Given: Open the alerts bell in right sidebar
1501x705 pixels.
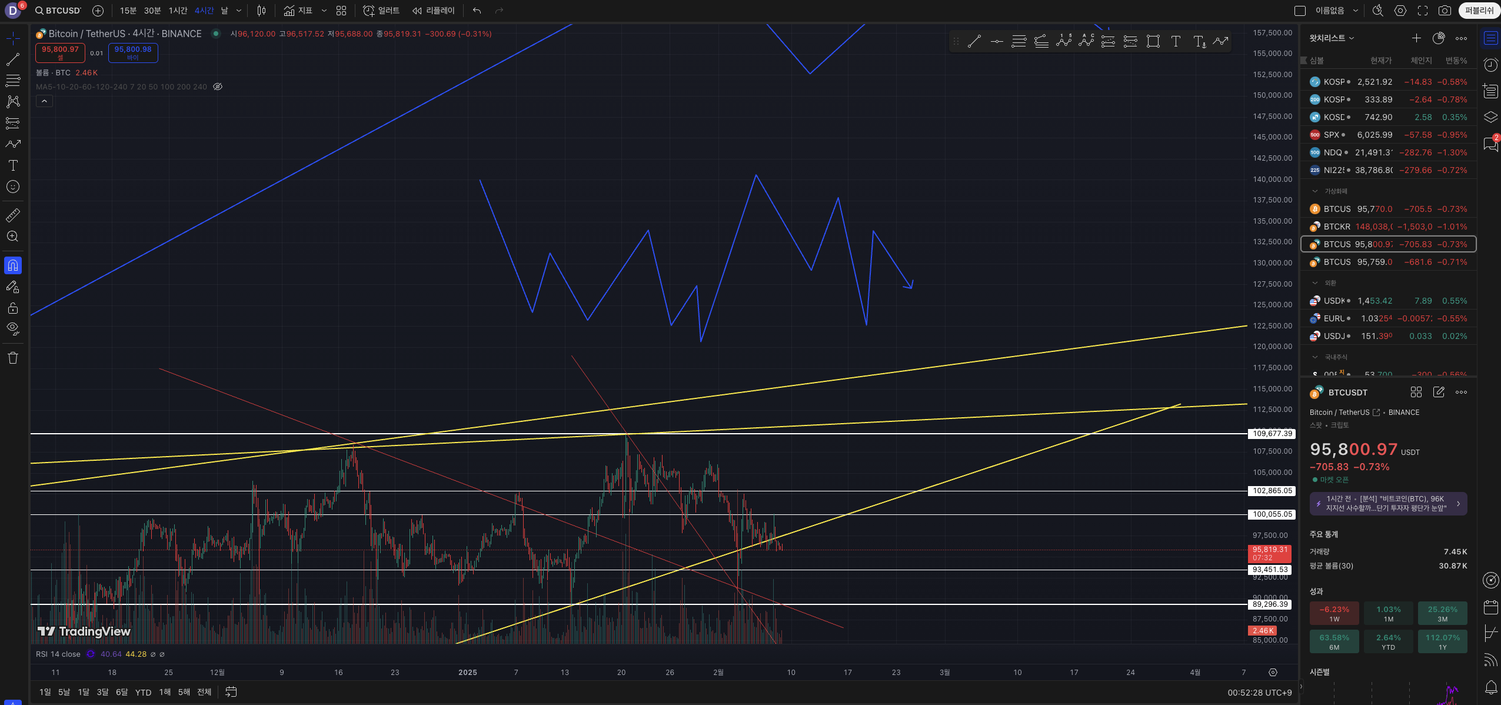Looking at the screenshot, I should point(1490,687).
